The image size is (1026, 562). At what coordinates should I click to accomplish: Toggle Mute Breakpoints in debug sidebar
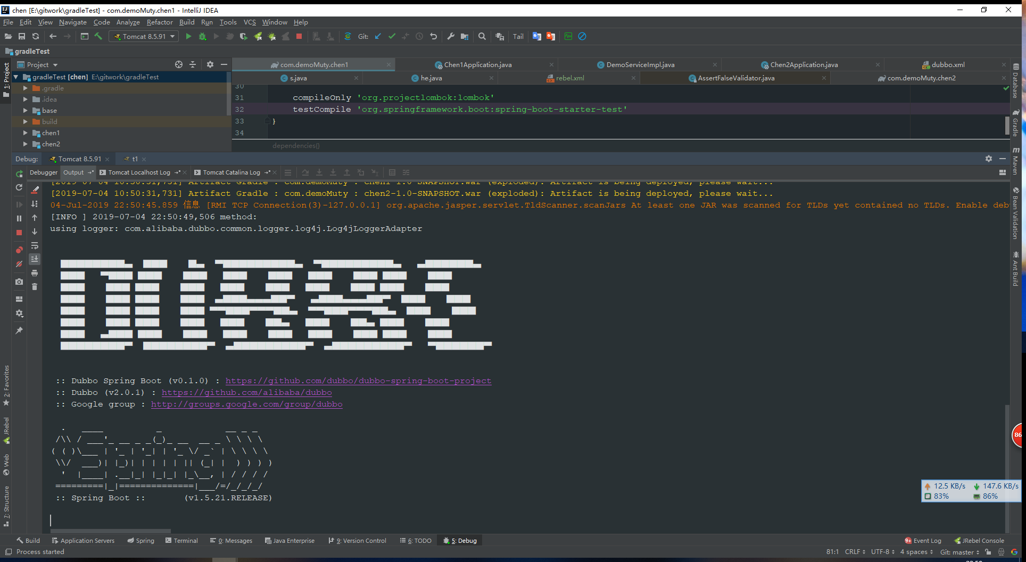19,264
